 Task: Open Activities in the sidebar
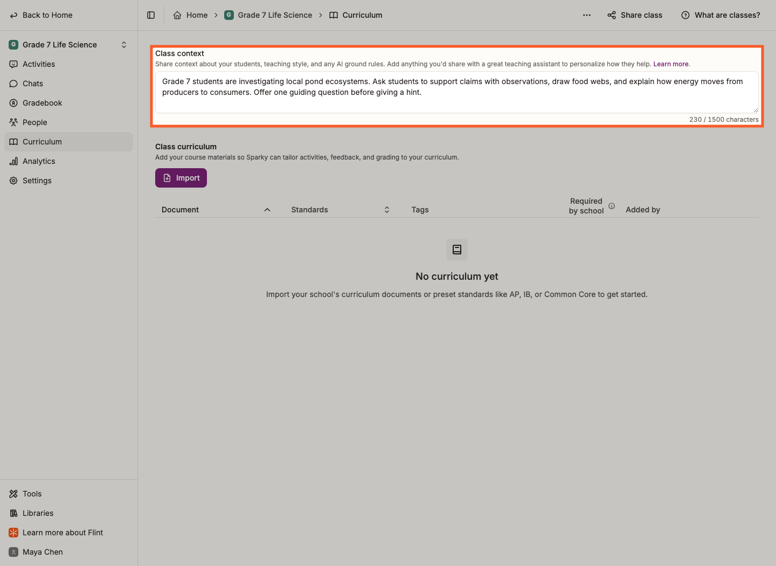point(68,64)
